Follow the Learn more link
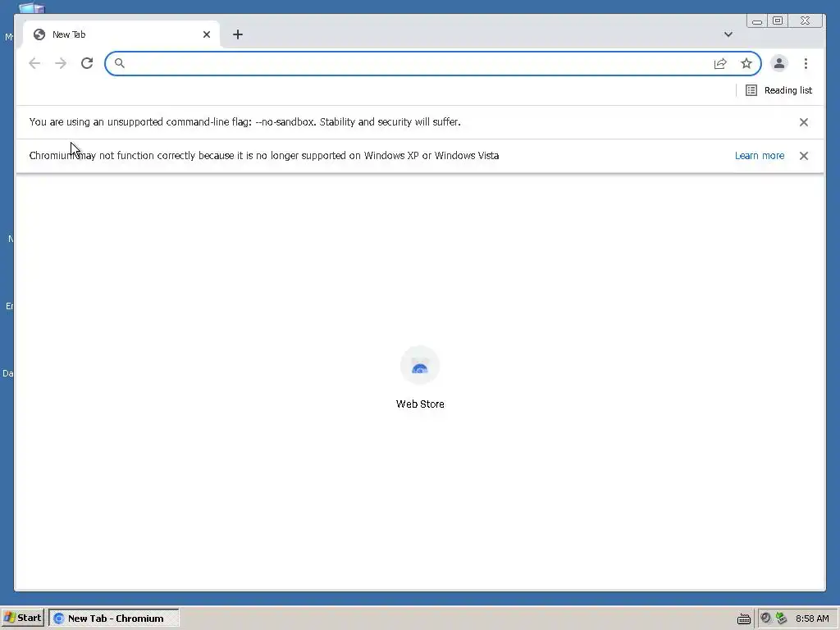 [760, 155]
